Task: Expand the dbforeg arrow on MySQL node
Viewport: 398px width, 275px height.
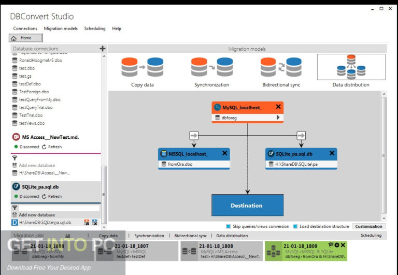Action: pyautogui.click(x=278, y=118)
